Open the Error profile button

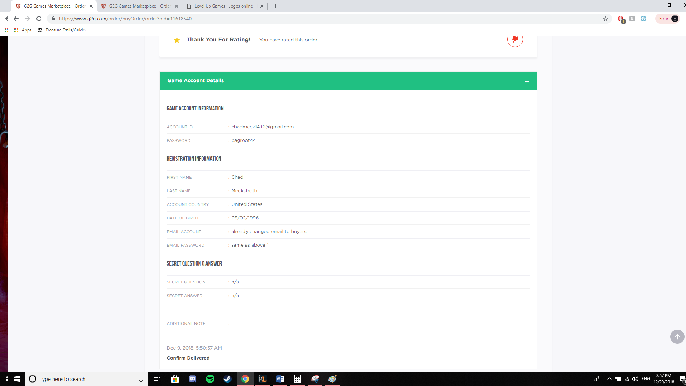click(x=668, y=19)
